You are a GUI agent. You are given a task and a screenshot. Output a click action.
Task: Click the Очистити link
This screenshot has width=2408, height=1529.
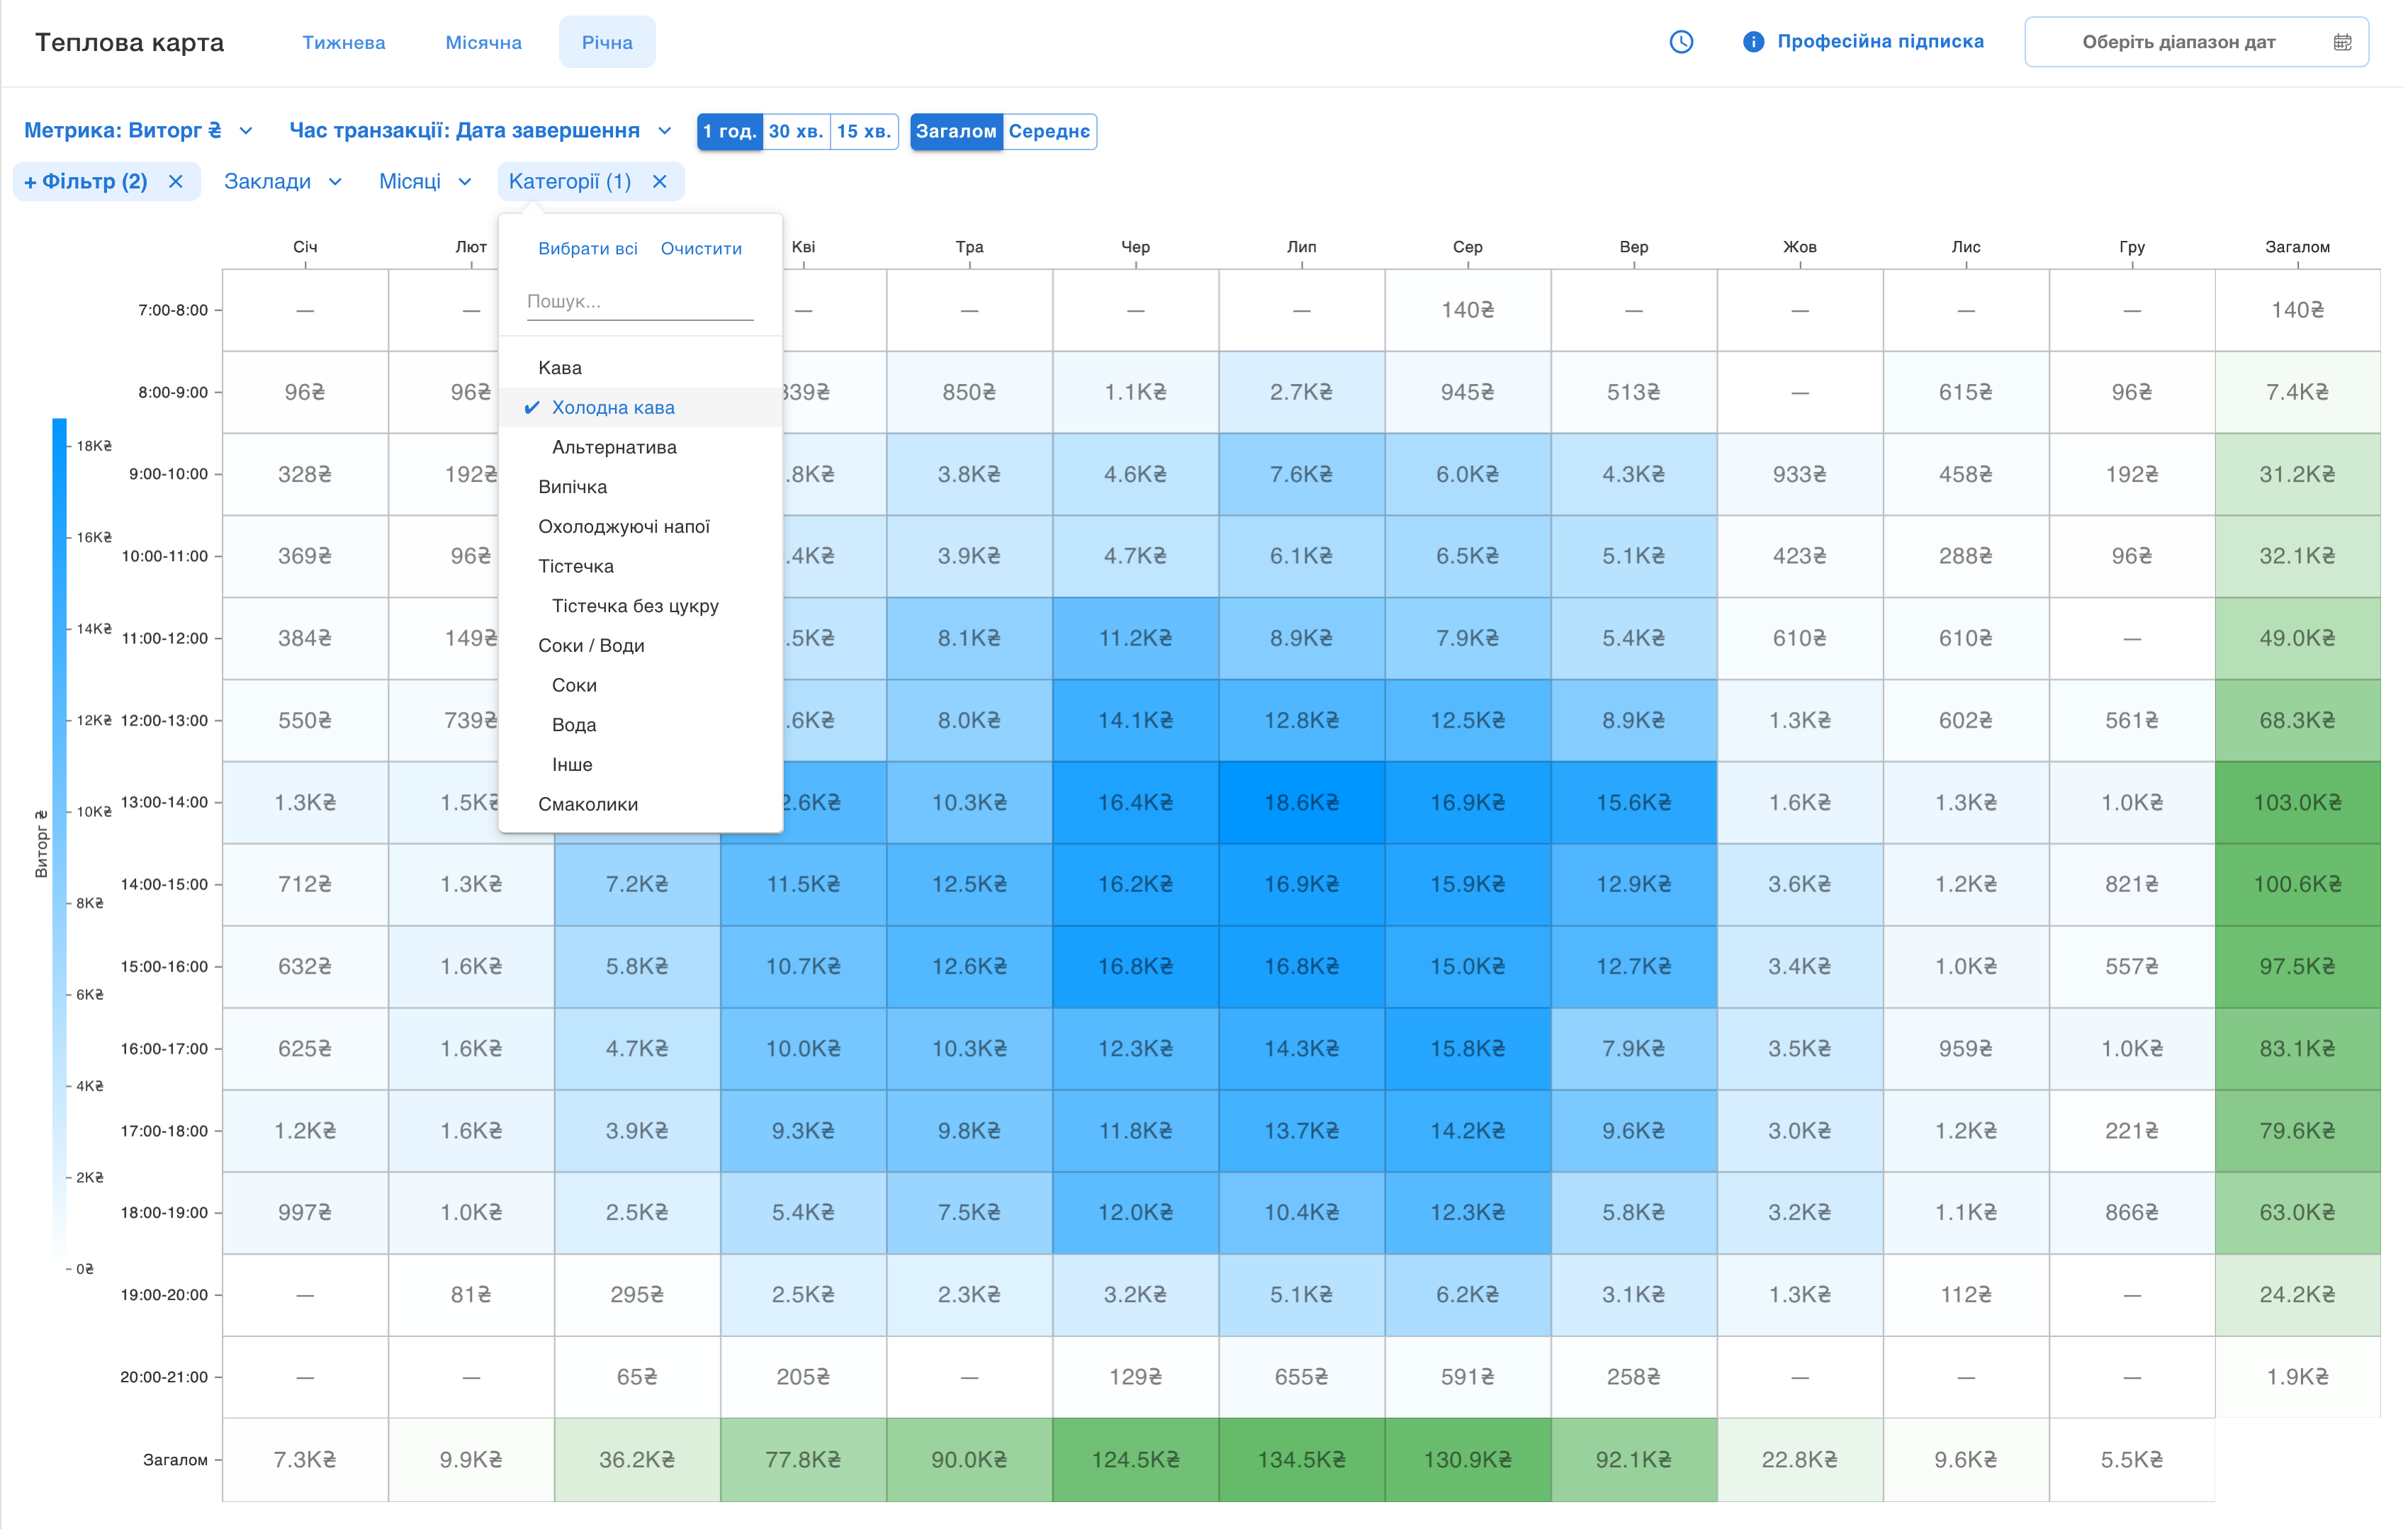[701, 248]
